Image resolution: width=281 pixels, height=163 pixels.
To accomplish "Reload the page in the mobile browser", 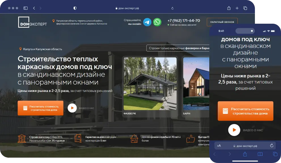I will tap(272, 146).
